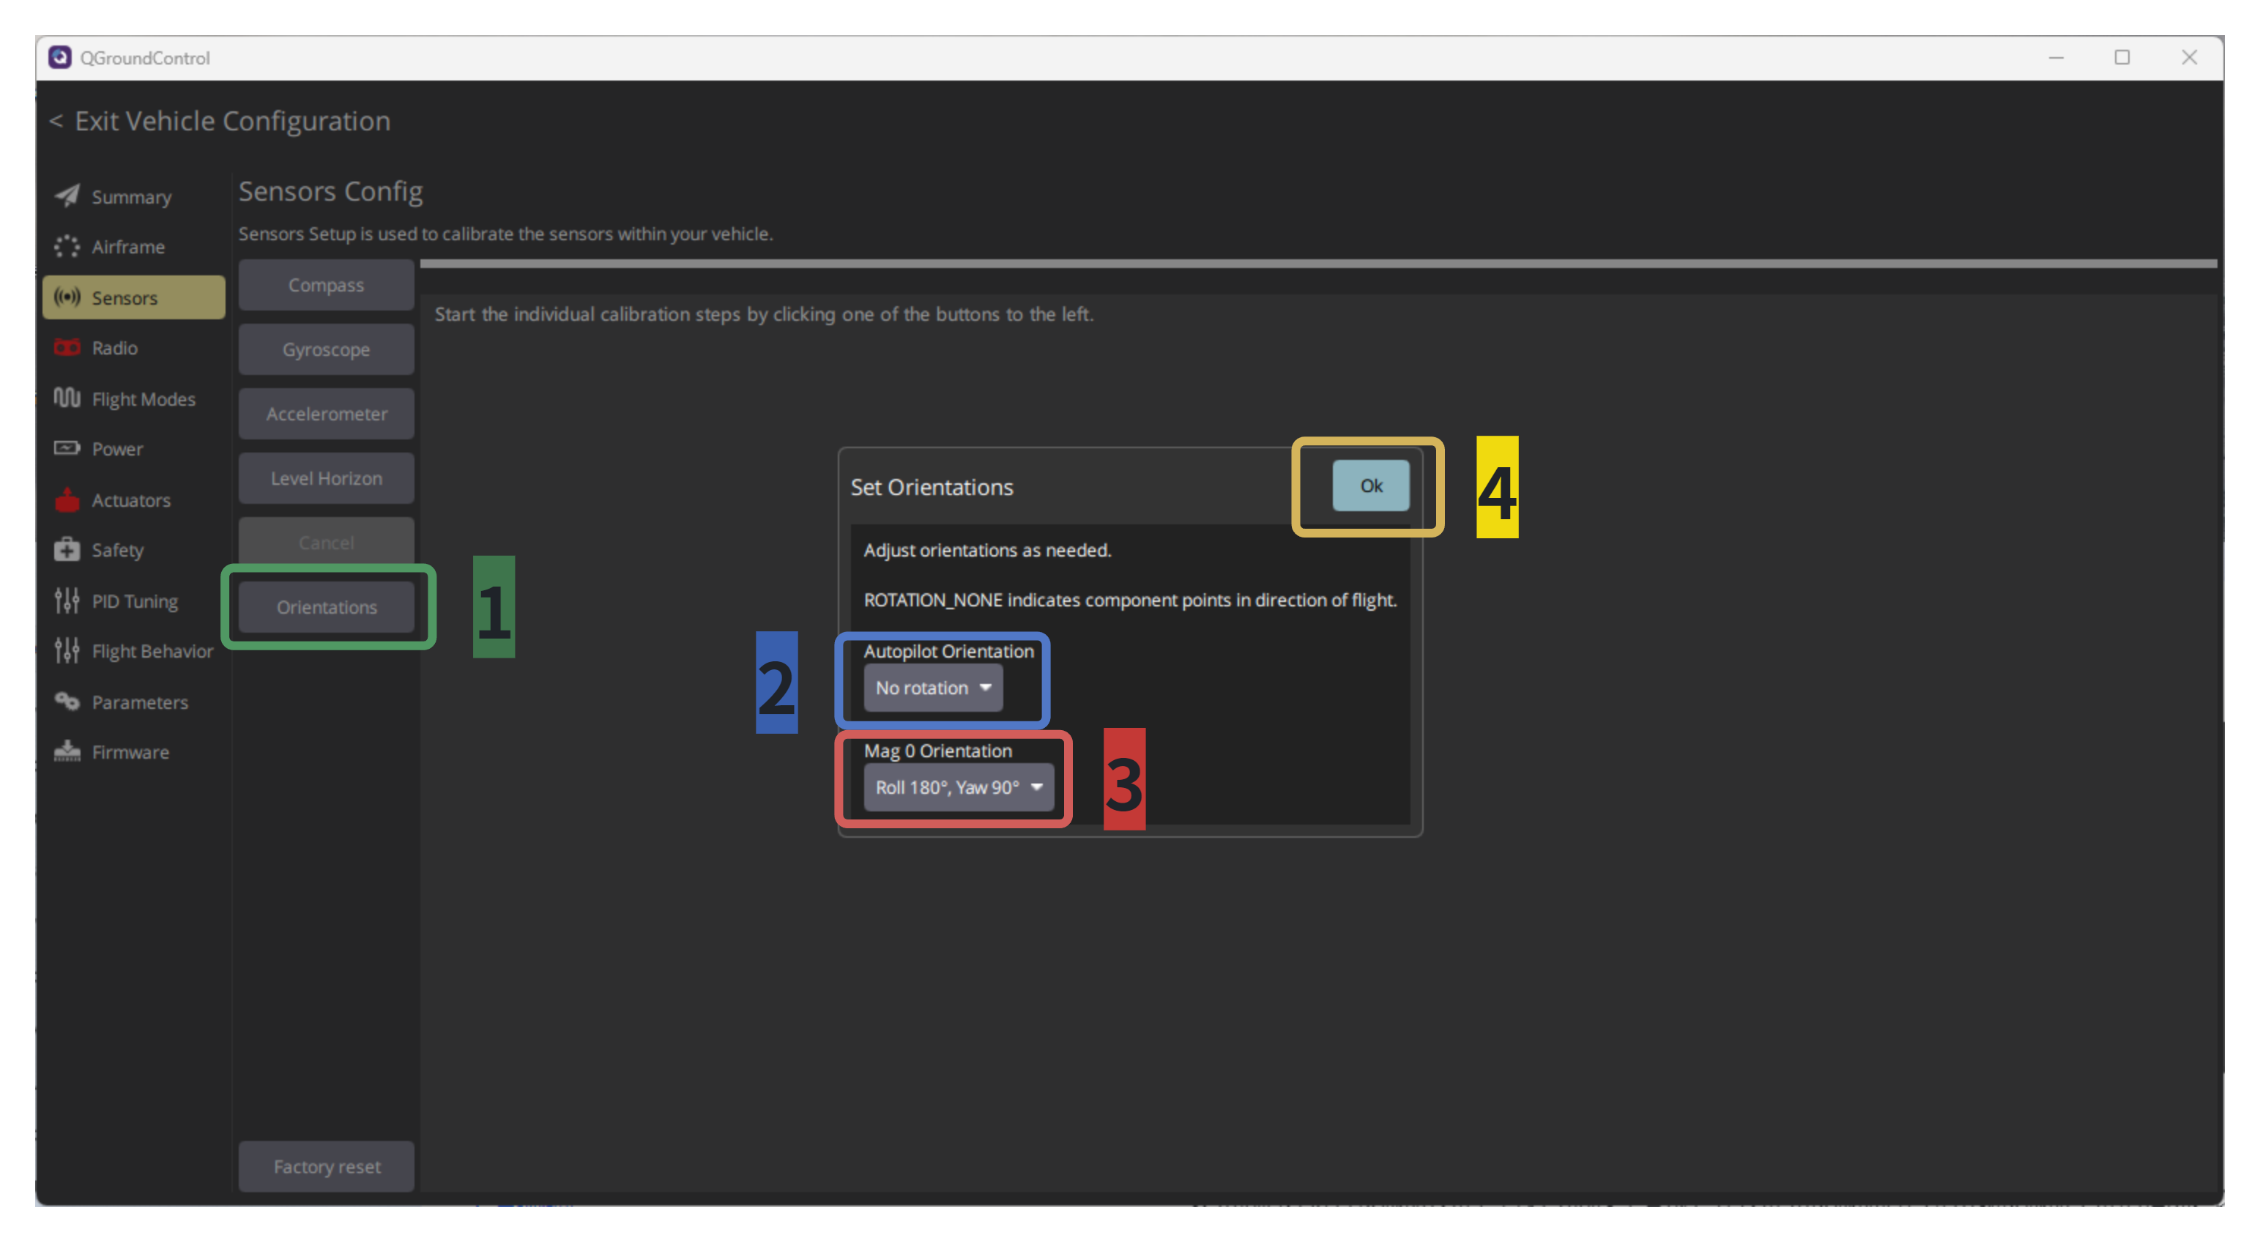
Task: Expand the Mag 0 Orientation dropdown
Action: [x=958, y=787]
